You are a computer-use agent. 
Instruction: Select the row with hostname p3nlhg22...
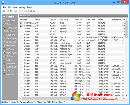72,69
